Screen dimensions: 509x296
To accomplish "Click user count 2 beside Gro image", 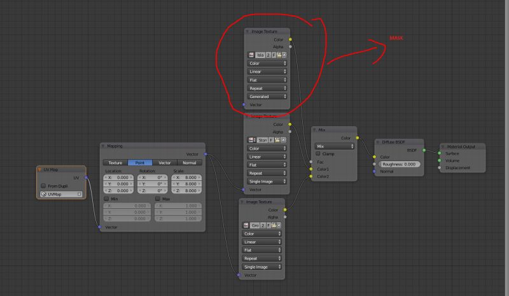I will point(263,225).
